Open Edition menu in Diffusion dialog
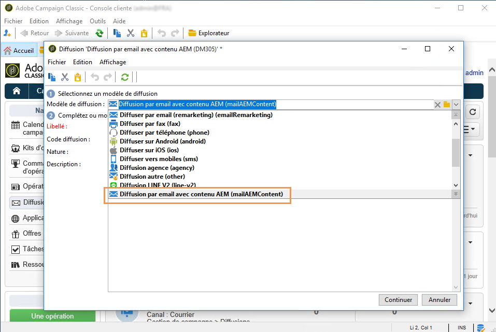Screen dimensions: 496x332 [82, 62]
